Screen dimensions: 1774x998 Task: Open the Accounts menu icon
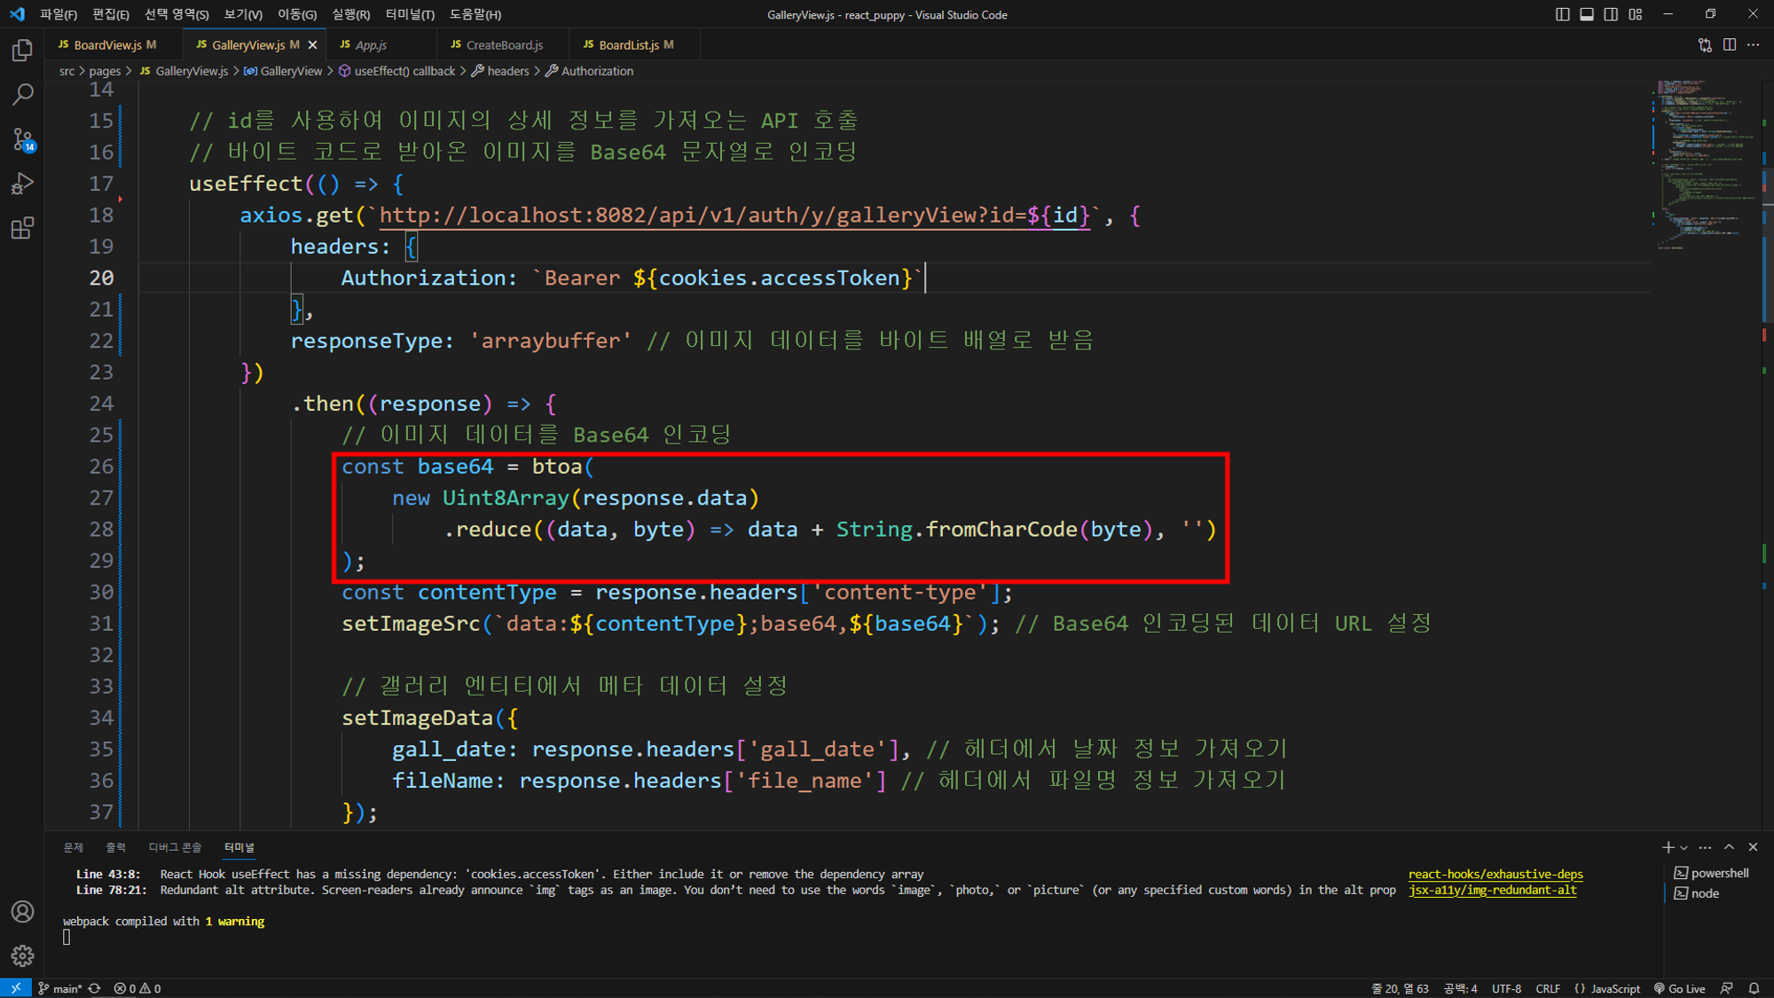tap(23, 911)
